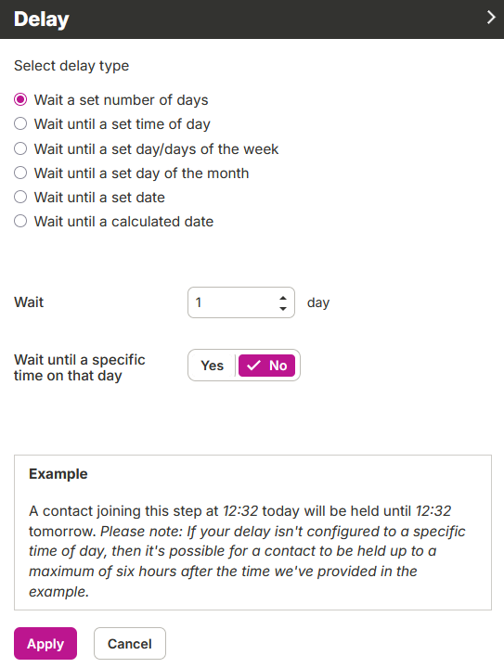
Task: Pick 'Wait until a set day of the month'
Action: tap(20, 173)
